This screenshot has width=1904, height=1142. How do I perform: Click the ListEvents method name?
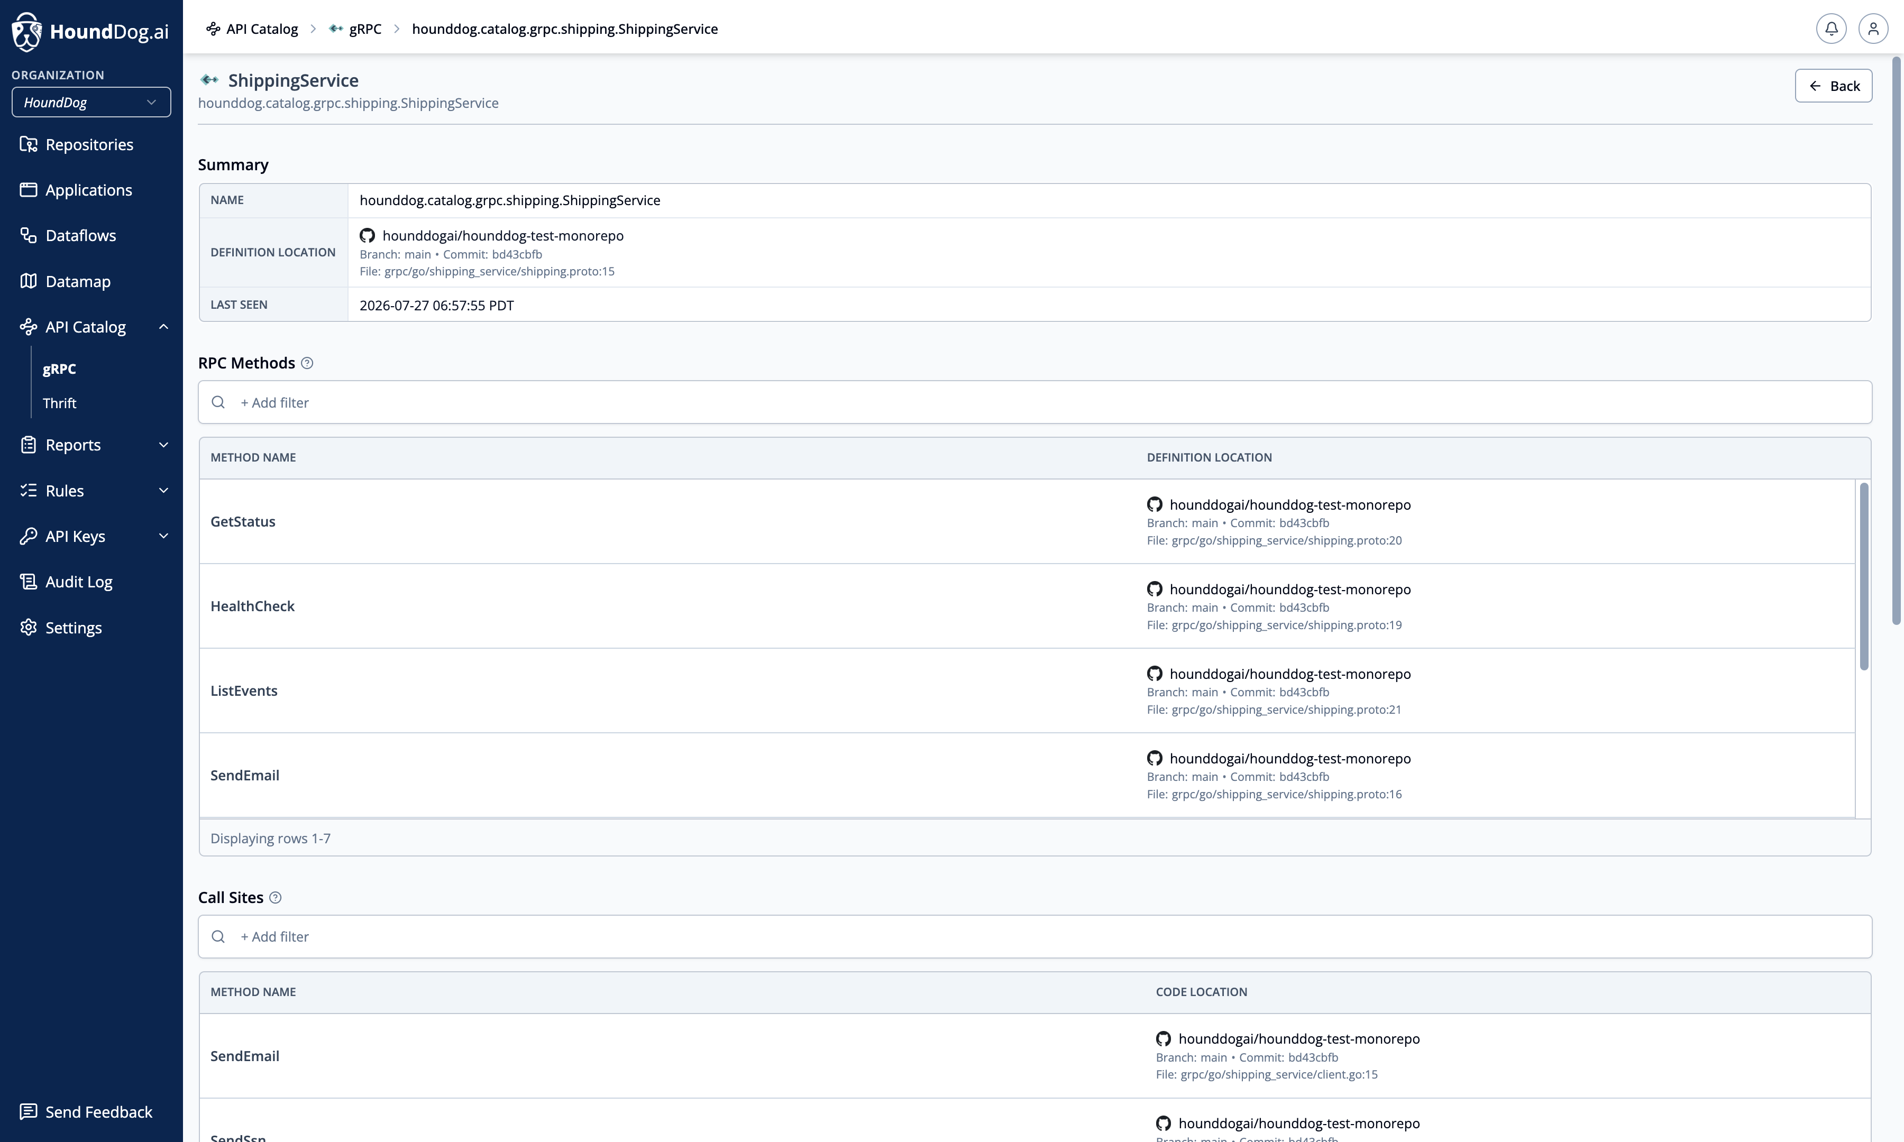pyautogui.click(x=244, y=691)
